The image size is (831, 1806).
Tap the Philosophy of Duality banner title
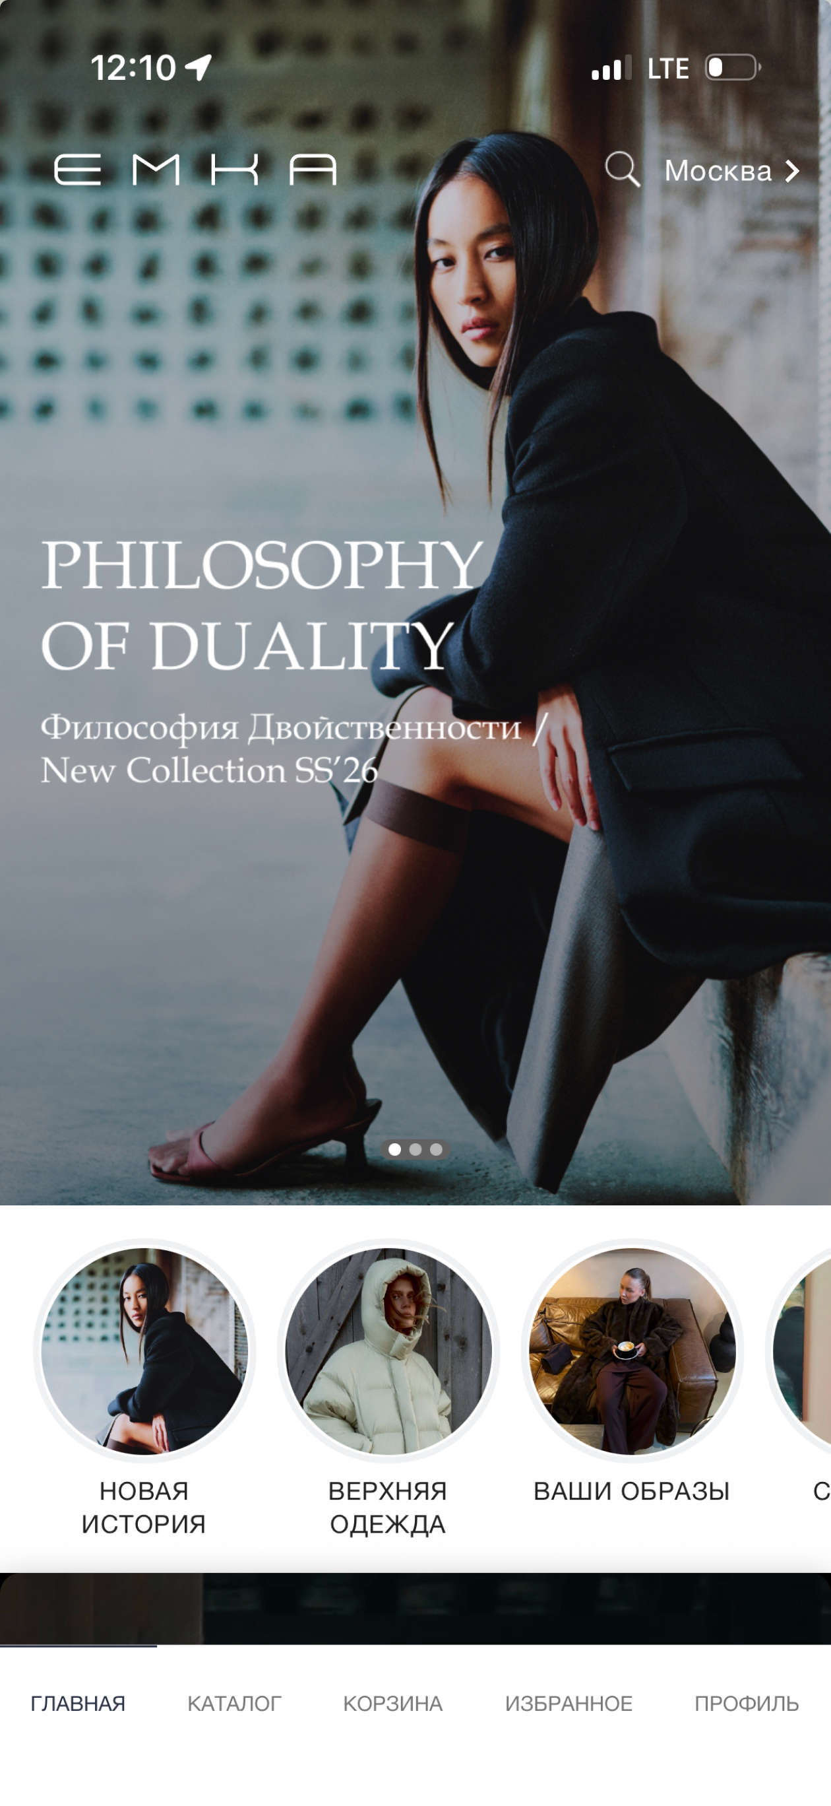262,605
